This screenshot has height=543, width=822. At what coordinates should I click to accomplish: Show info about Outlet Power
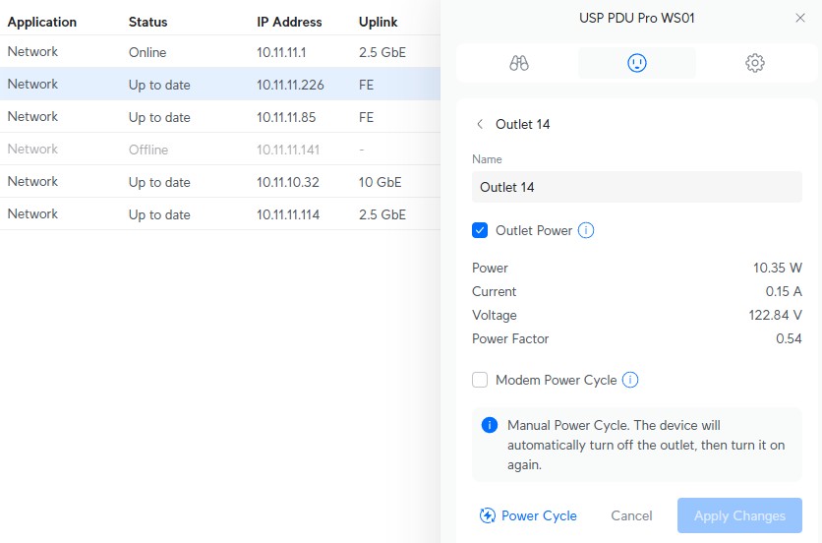[586, 231]
